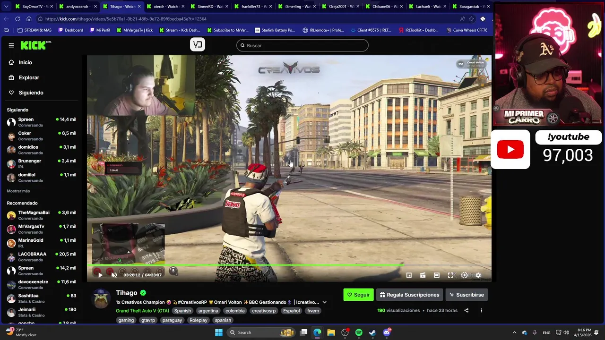Open recommended channel TheMagmaBoi

[x=42, y=215]
